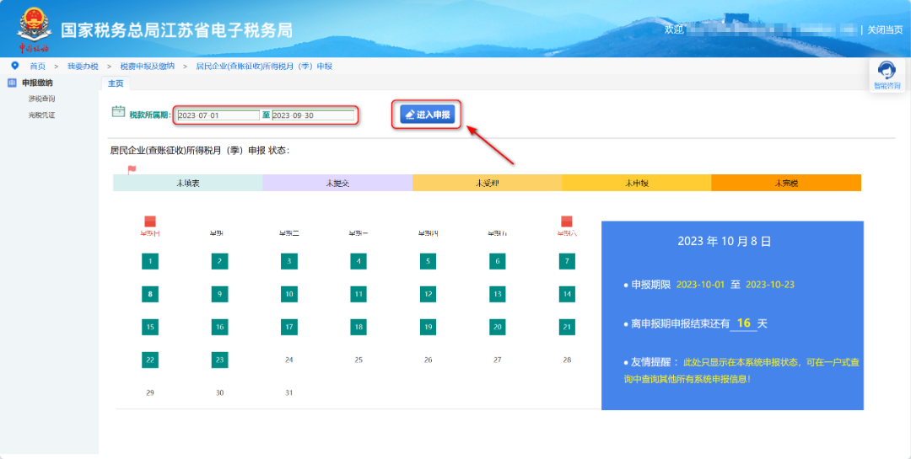Select calendar day 5
Viewport: 911px width, 459px height.
[429, 261]
